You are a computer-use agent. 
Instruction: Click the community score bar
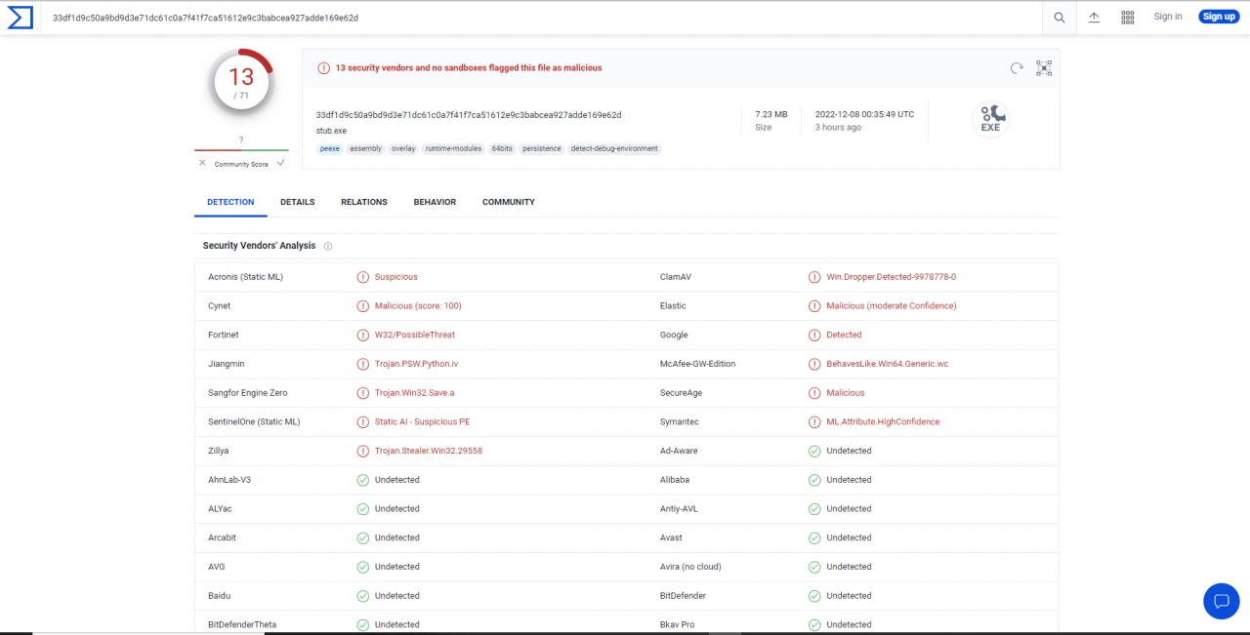point(241,150)
